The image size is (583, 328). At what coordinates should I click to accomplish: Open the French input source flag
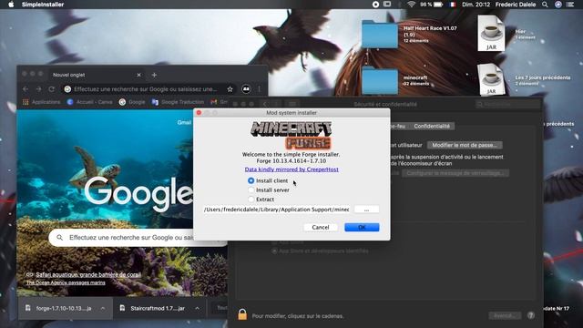[x=453, y=5]
